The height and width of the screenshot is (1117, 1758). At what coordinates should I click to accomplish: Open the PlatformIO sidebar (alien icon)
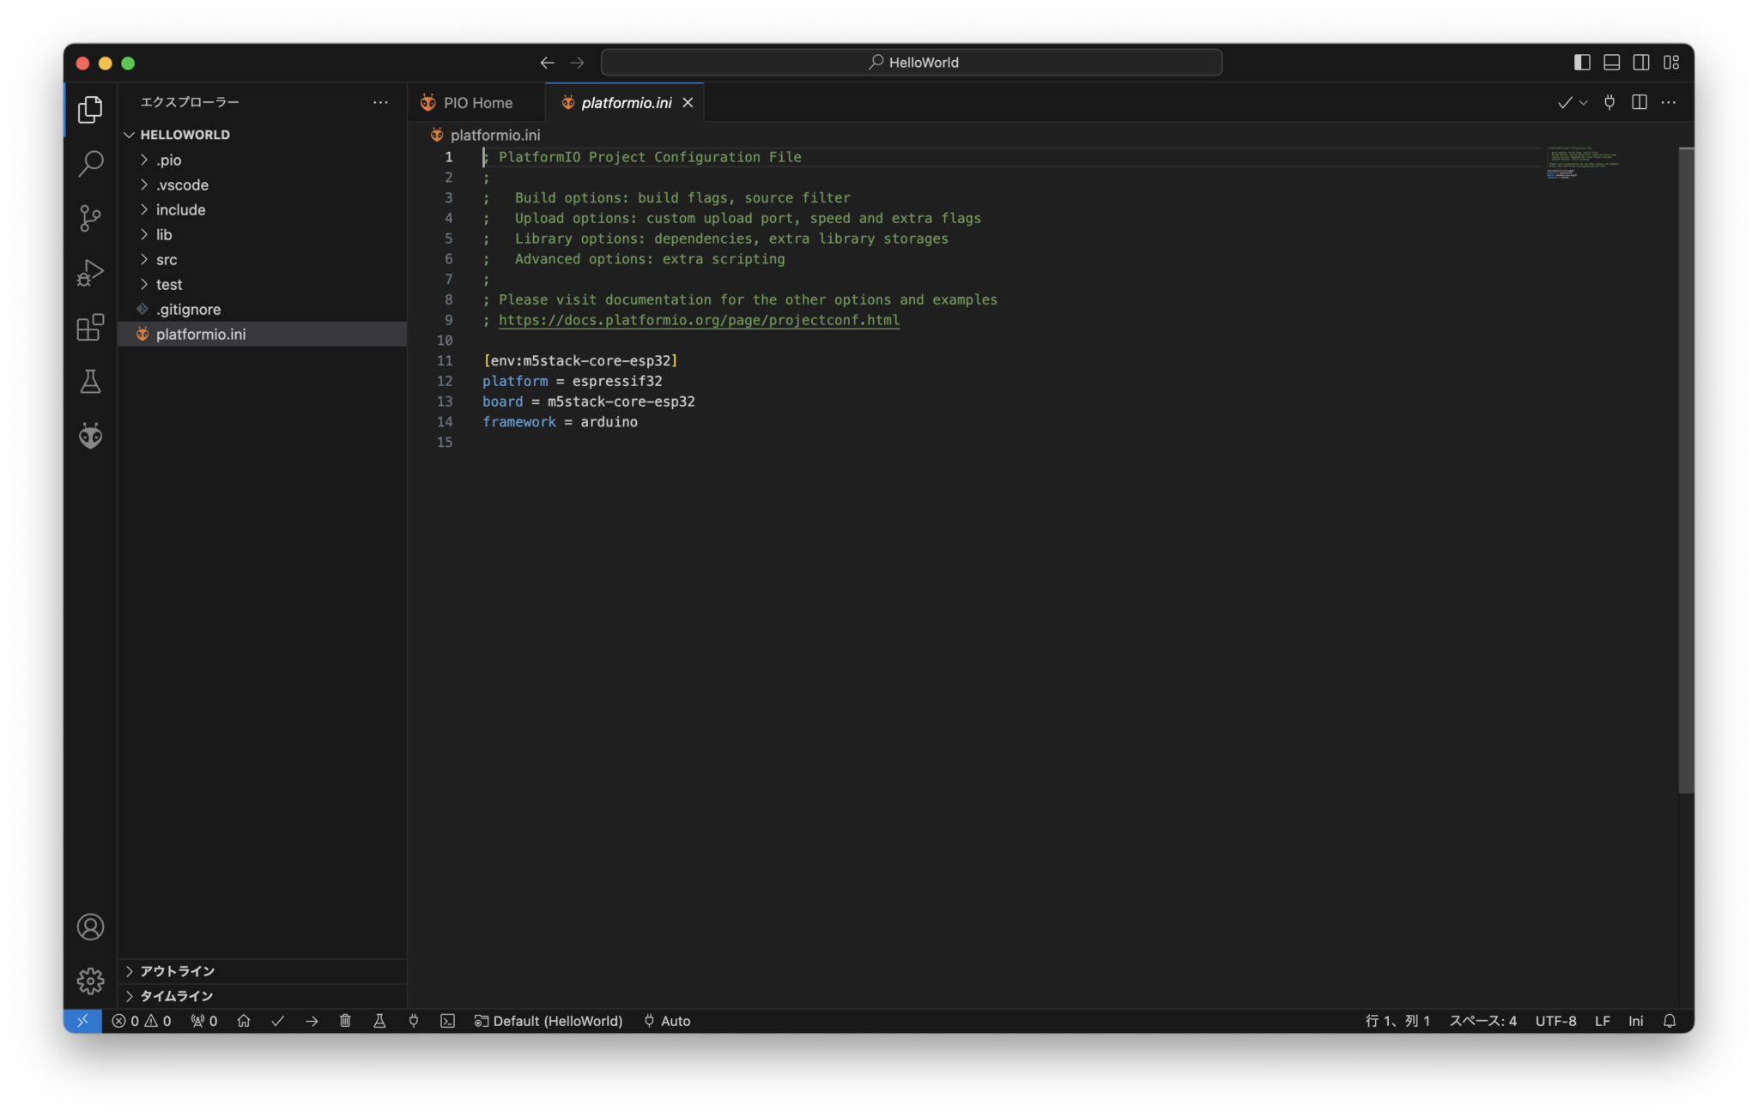90,436
